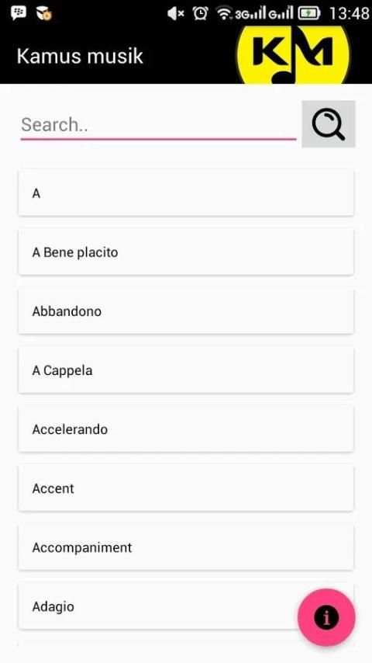Screen dimensions: 372x663
Task: Tap the 'Kamus musik' app title
Action: tap(80, 56)
